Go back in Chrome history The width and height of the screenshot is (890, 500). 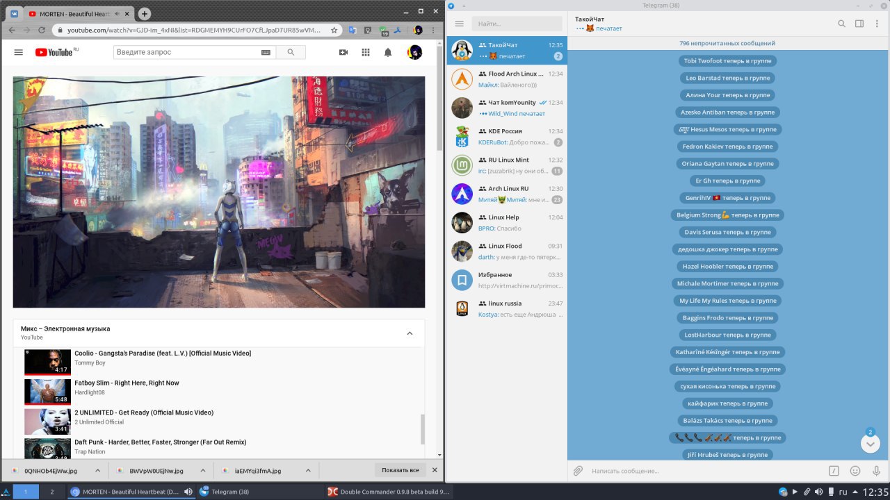[12, 31]
